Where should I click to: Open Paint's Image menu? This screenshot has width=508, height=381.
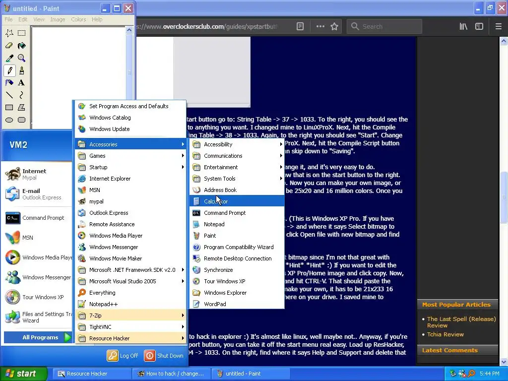[58, 19]
